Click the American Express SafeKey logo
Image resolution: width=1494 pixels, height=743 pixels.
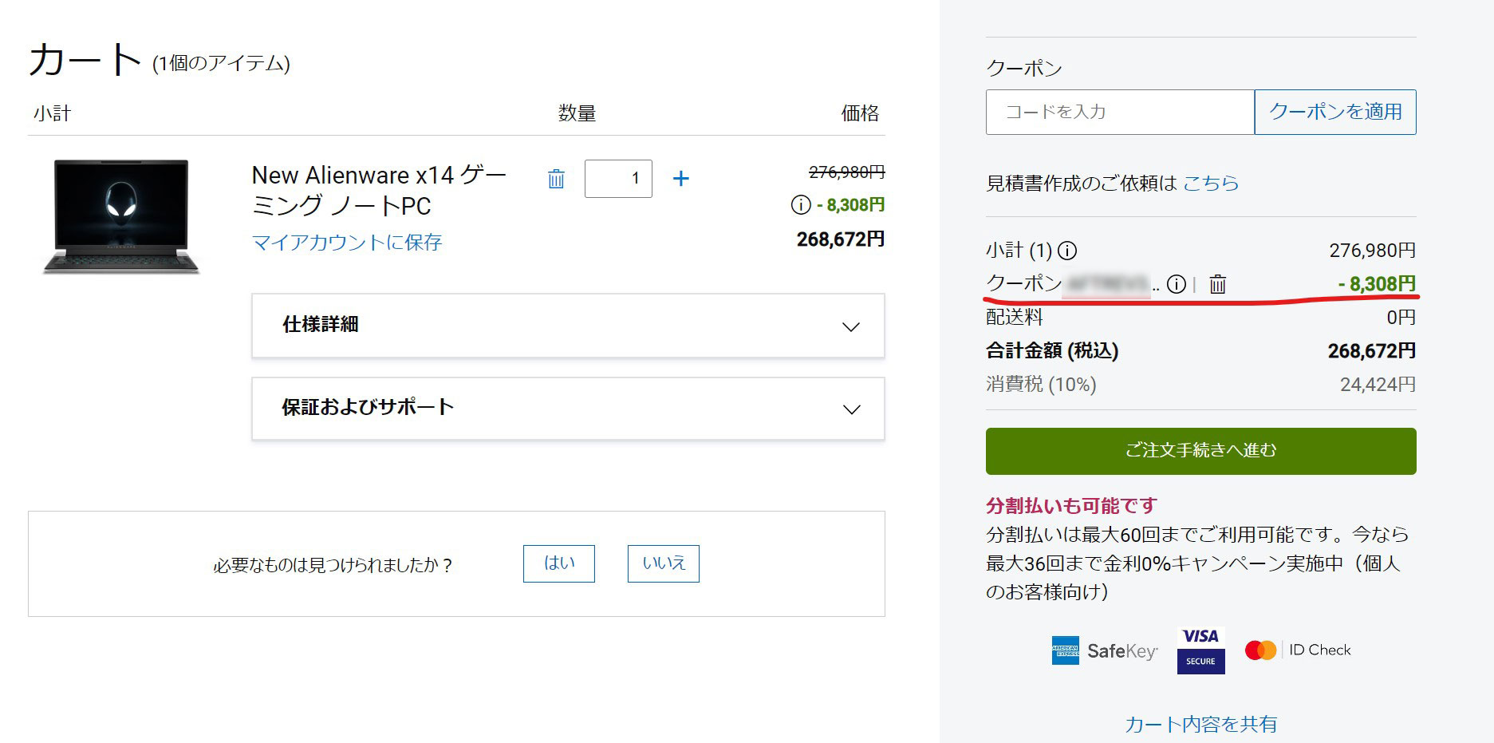pos(1105,650)
